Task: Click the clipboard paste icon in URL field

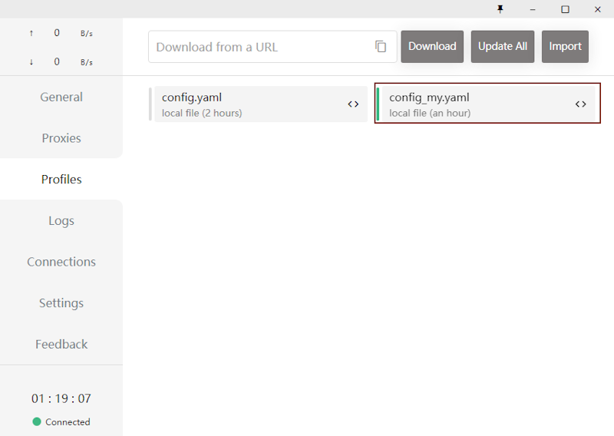Action: pos(381,47)
